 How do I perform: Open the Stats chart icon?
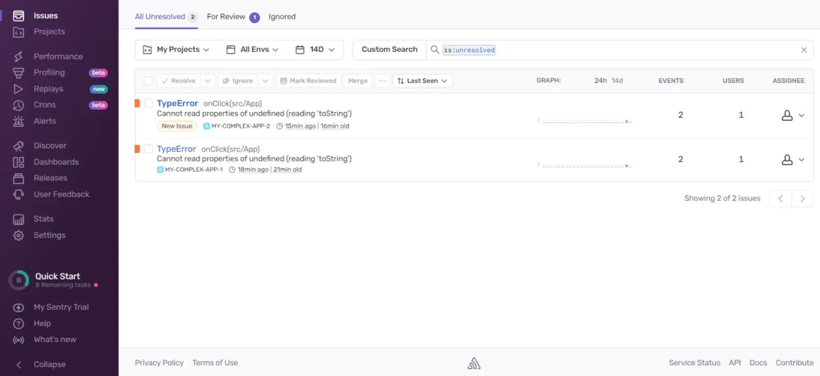pyautogui.click(x=18, y=219)
